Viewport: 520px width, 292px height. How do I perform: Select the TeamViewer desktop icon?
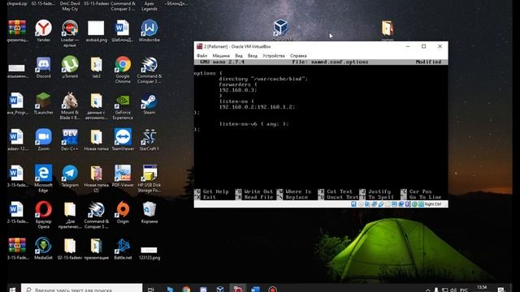pyautogui.click(x=123, y=140)
